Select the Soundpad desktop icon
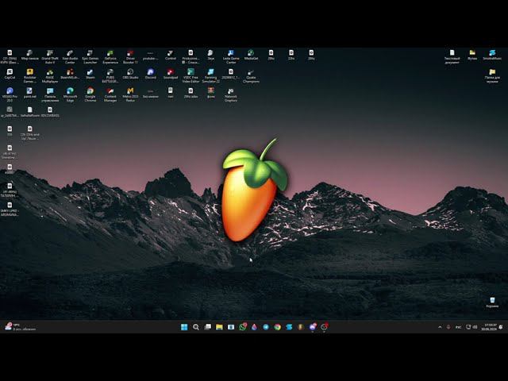 coord(171,74)
